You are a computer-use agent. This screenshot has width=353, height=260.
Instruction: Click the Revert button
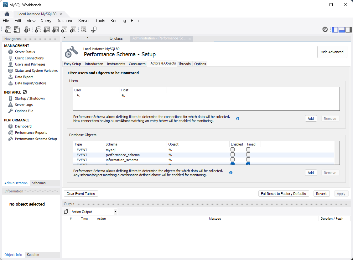(321, 194)
